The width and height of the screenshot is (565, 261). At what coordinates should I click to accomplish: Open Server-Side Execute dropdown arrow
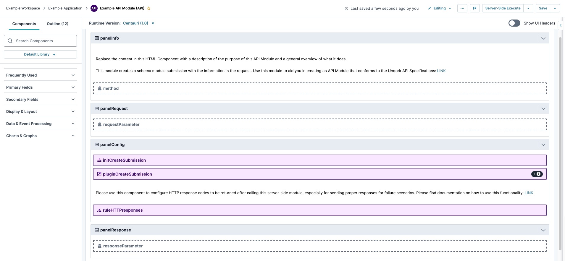tap(528, 8)
